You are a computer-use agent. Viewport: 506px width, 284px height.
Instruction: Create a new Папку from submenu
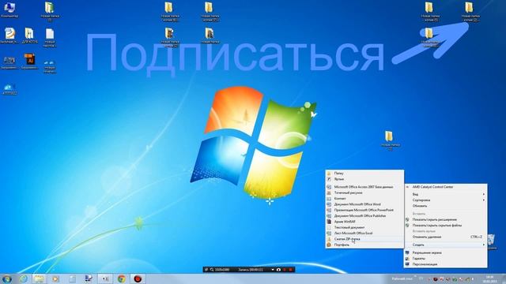pyautogui.click(x=364, y=174)
